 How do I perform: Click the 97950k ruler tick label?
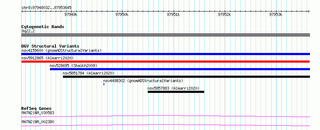122,14
